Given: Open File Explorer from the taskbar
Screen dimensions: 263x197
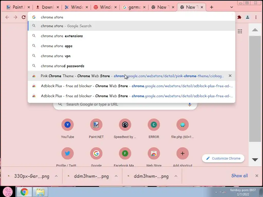Looking at the screenshot, I should [40, 192].
